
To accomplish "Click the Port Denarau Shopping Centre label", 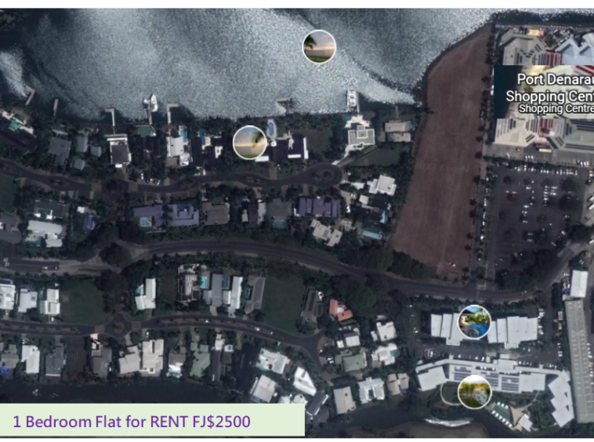I will [x=550, y=88].
